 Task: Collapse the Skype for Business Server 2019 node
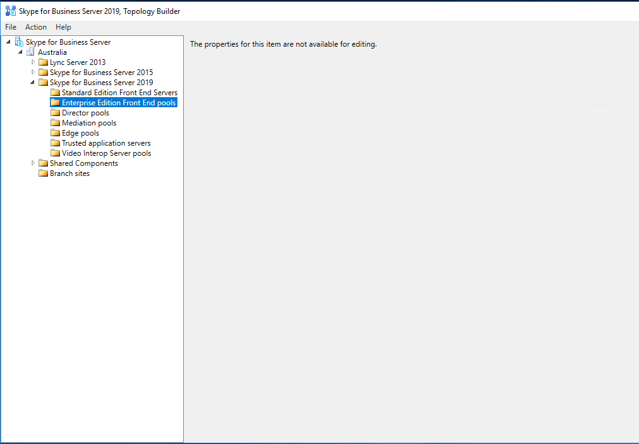33,83
